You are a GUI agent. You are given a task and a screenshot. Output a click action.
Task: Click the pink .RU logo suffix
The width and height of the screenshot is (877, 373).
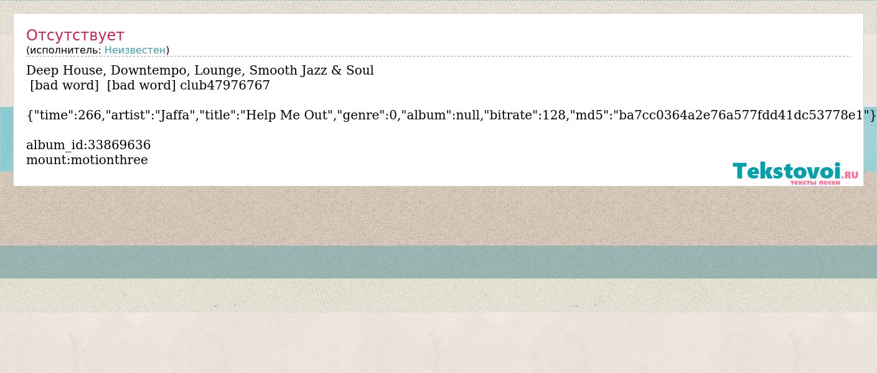850,175
